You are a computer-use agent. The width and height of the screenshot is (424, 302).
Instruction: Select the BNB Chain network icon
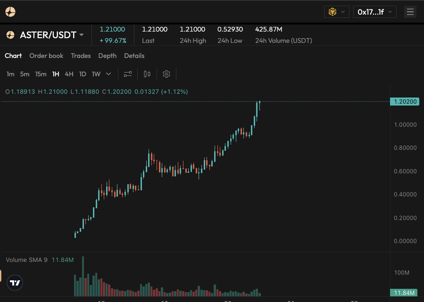333,12
